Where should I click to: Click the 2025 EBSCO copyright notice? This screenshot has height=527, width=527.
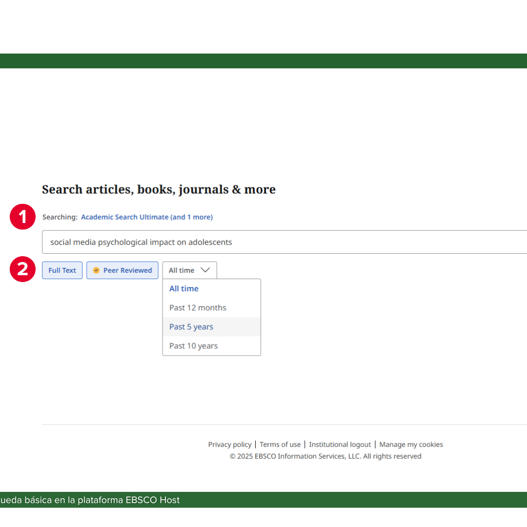325,456
